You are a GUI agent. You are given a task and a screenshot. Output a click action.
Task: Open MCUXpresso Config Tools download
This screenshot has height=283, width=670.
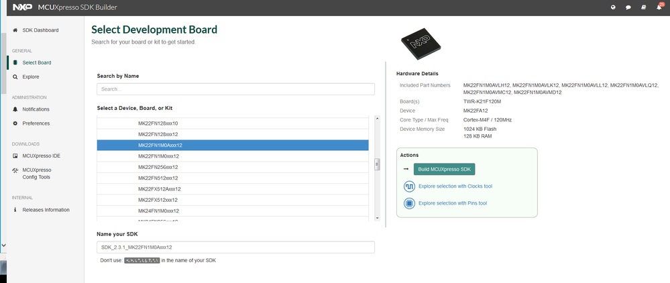tap(37, 173)
